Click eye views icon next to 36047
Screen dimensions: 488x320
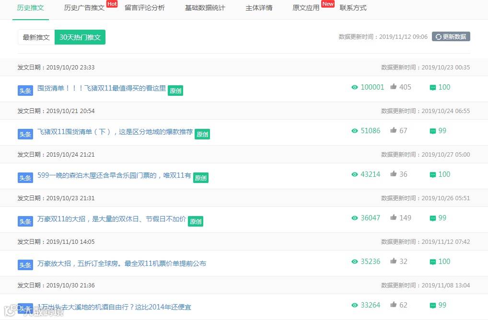pos(354,218)
